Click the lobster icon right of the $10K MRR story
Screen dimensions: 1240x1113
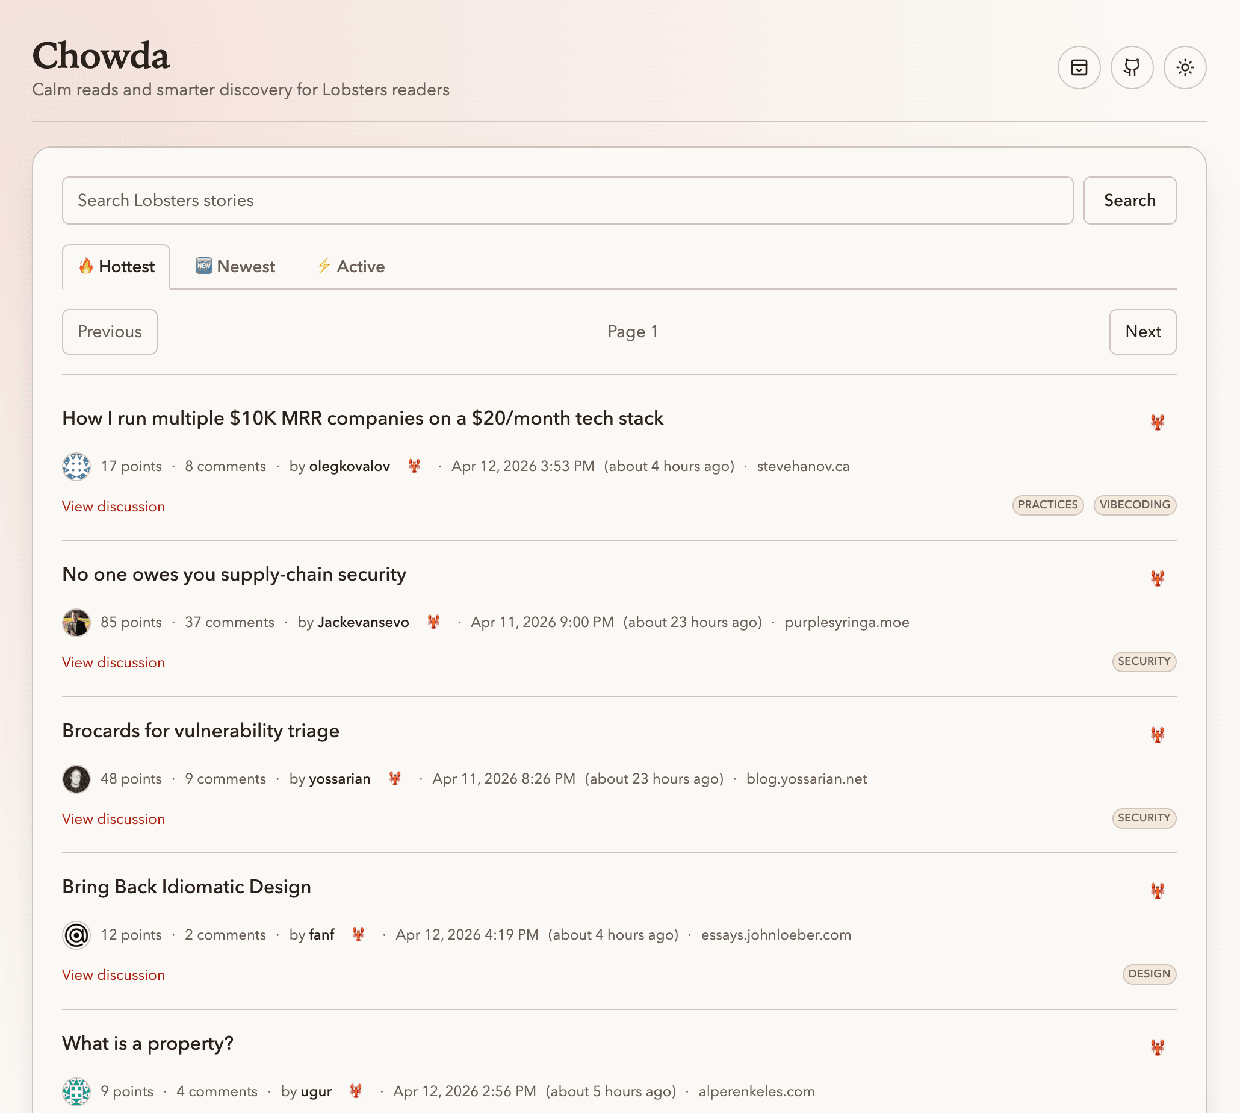pos(1157,422)
